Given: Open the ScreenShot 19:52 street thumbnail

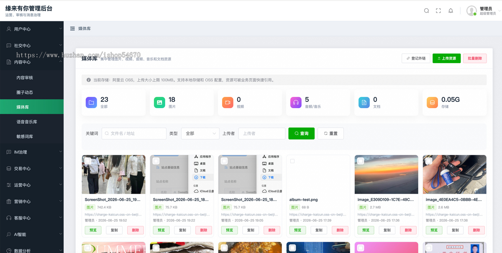Looking at the screenshot, I should [x=114, y=175].
